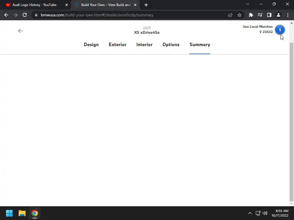Open the volume tray icon
The image size is (294, 220).
pyautogui.click(x=265, y=213)
